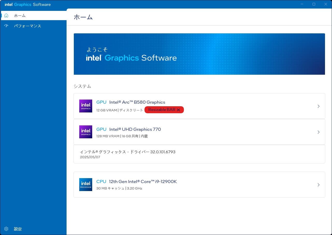Click the driver date 2025/05/07

pyautogui.click(x=90, y=157)
